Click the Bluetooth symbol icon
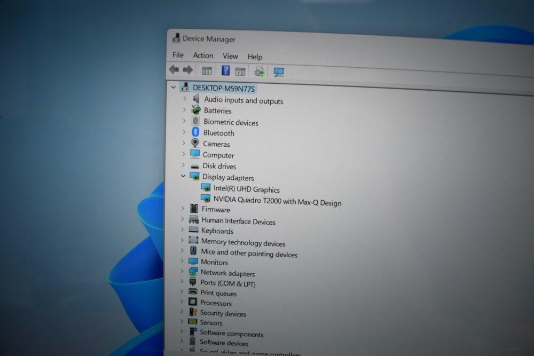This screenshot has width=534, height=356. 195,132
